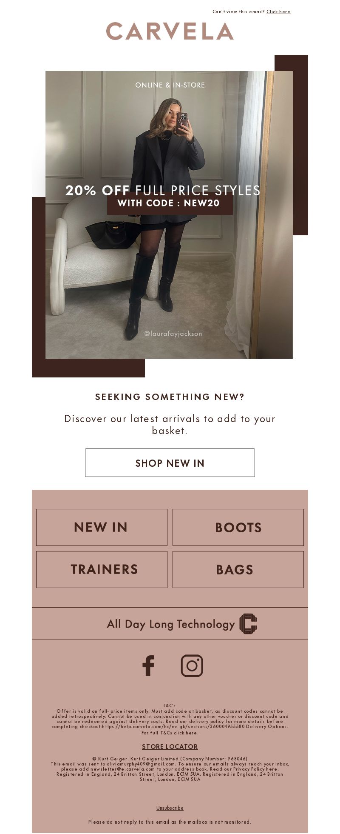The height and width of the screenshot is (834, 340).
Task: Click the All Day Long Technology banner
Action: pyautogui.click(x=170, y=624)
